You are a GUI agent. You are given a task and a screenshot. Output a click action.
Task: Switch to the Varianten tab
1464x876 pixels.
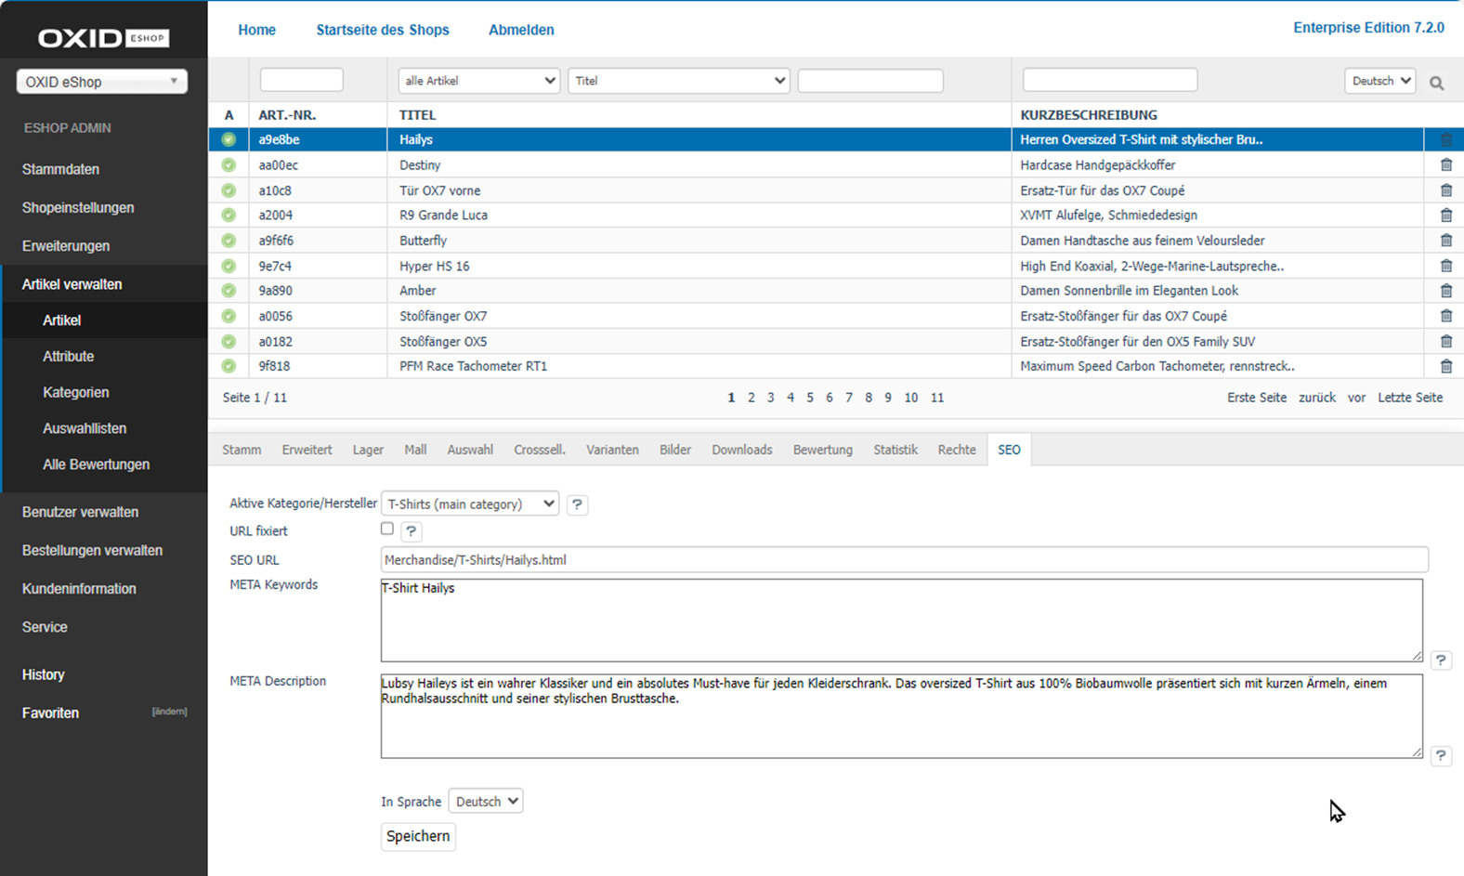(612, 450)
